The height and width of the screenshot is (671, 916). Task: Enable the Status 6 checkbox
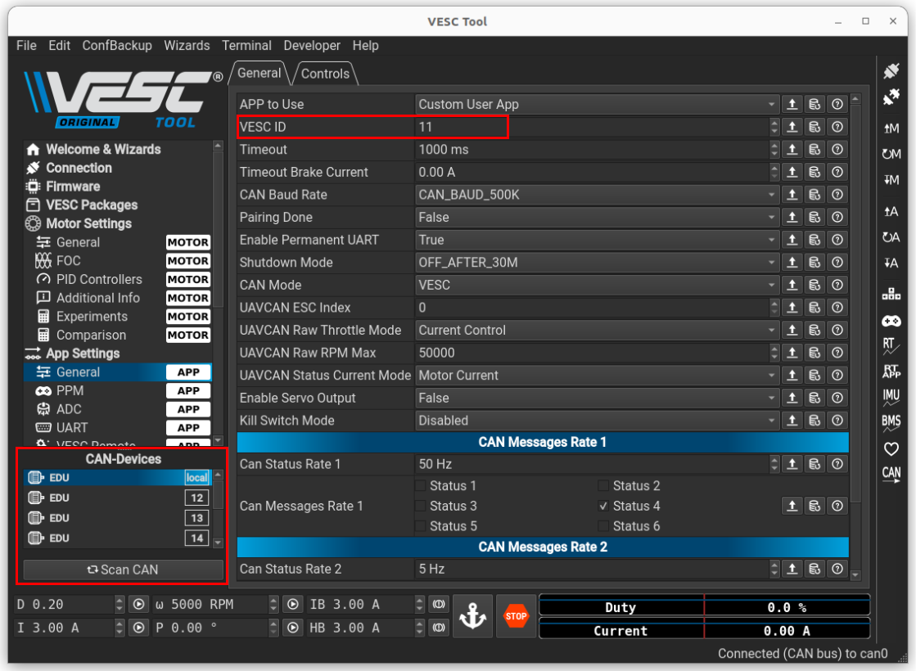(x=603, y=526)
